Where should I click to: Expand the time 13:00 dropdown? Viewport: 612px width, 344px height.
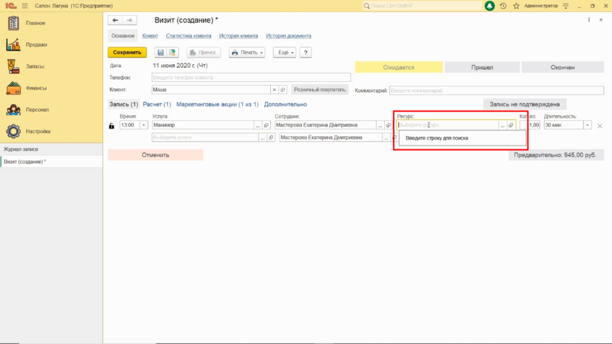[x=143, y=125]
